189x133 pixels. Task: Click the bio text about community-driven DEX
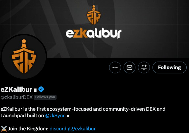[83, 109]
